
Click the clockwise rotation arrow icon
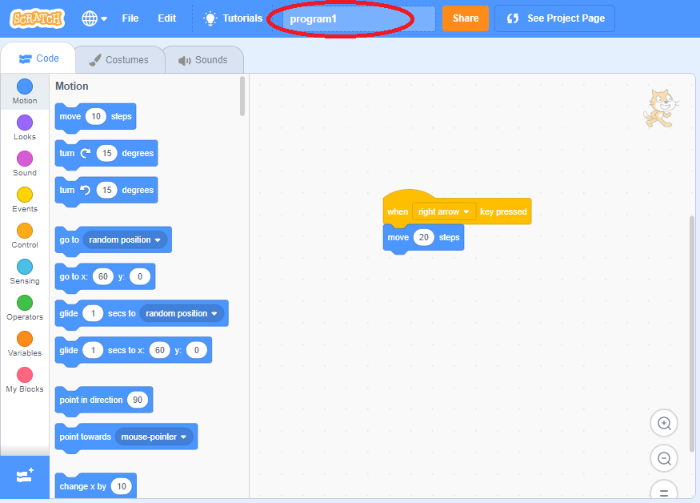(86, 153)
